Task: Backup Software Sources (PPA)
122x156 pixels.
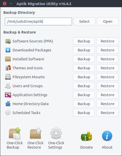Action: [84, 41]
